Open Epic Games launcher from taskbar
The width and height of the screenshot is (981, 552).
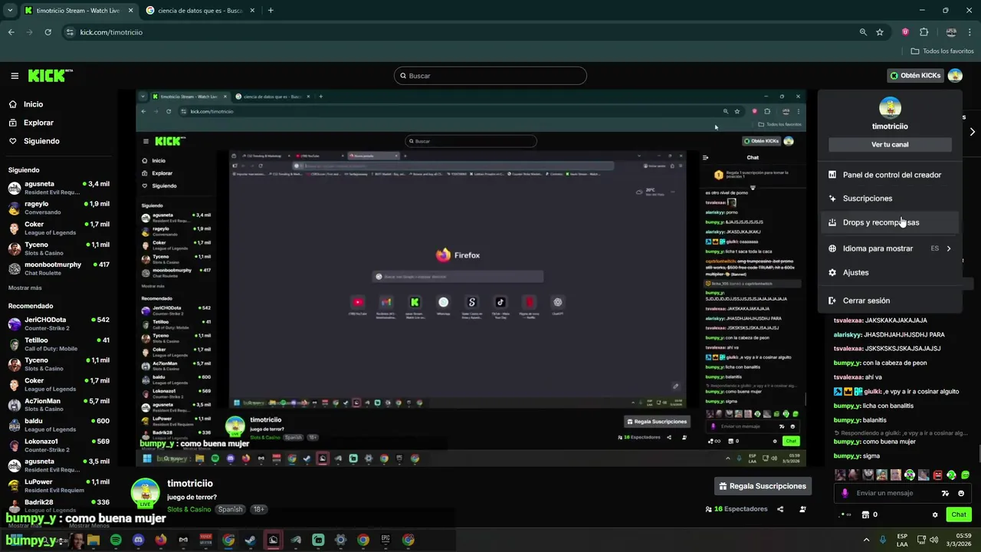(x=386, y=540)
